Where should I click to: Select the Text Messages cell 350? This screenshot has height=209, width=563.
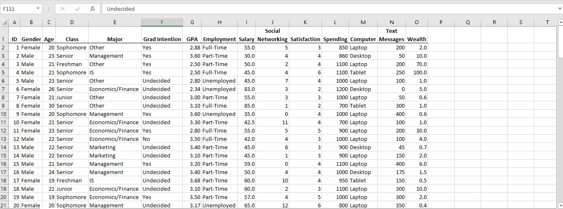(391, 205)
